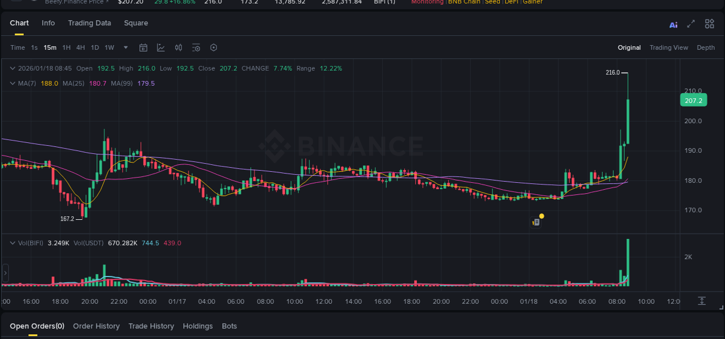The image size is (725, 339).
Task: Open the chart settings gear icon
Action: 213,47
